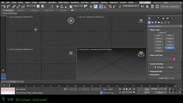
Task: Activate the Select and Link tool
Action: coord(14,7)
